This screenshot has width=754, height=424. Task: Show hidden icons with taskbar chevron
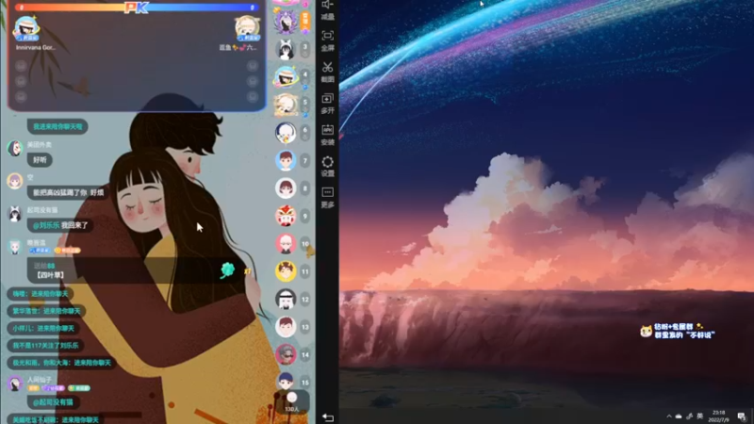(669, 416)
